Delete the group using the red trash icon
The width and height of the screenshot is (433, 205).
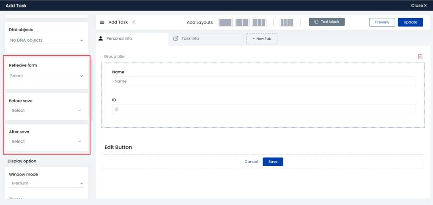point(420,57)
